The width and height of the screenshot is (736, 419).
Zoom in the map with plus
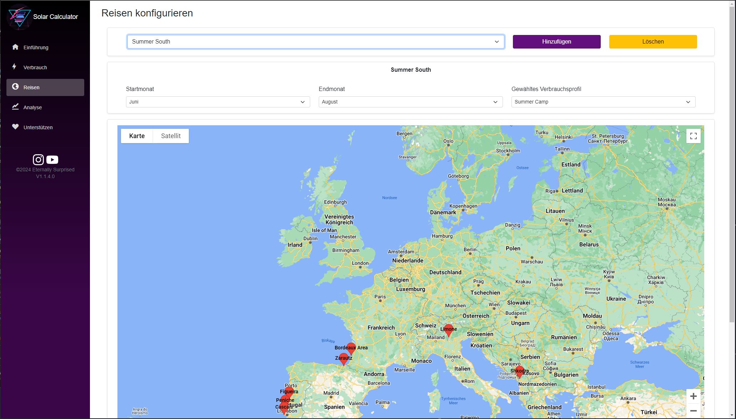click(x=693, y=396)
